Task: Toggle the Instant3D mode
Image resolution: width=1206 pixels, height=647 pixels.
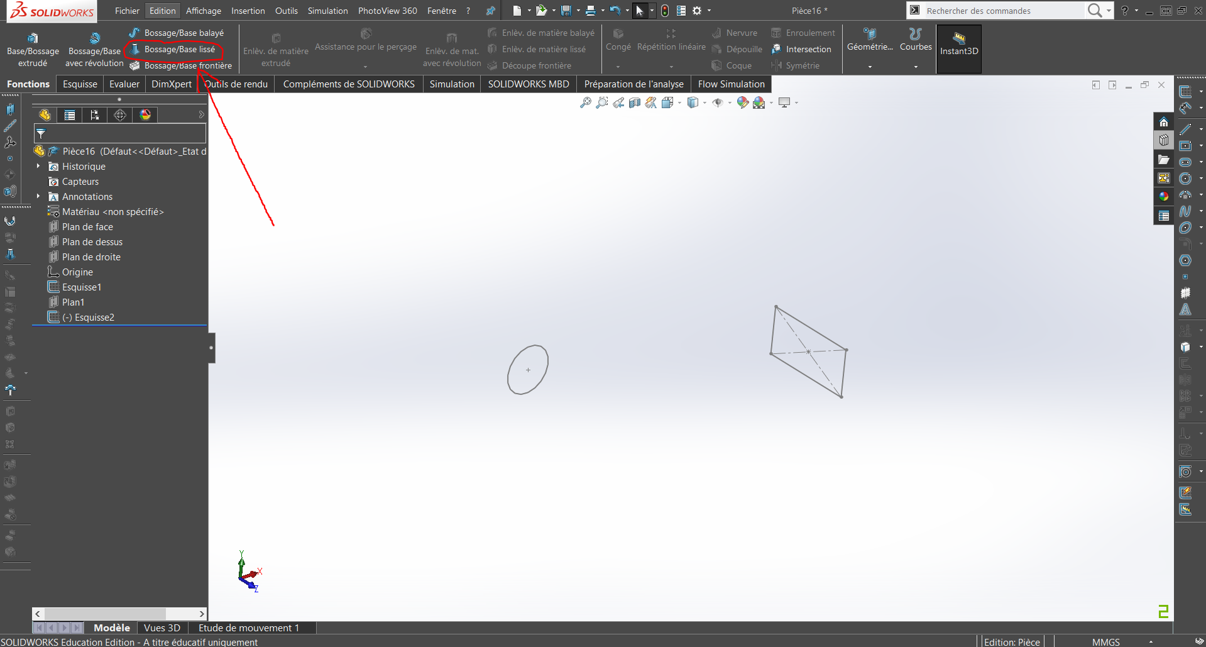Action: tap(958, 45)
